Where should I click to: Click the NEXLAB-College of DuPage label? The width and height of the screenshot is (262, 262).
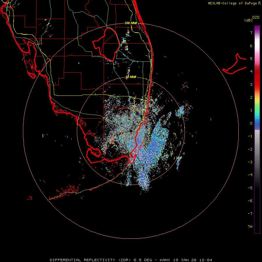coord(233,3)
